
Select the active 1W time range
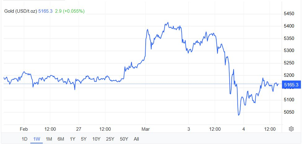tap(37, 139)
